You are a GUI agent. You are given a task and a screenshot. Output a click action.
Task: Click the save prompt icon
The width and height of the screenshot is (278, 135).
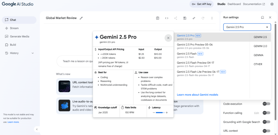(185, 18)
